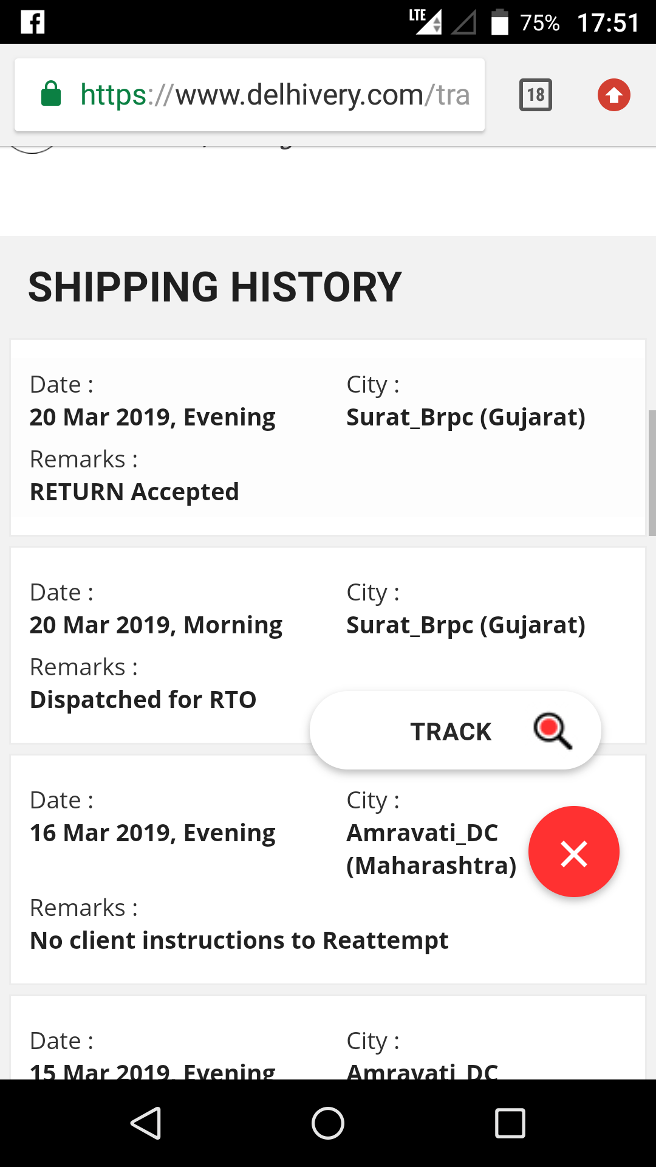This screenshot has width=656, height=1167.
Task: Tap the page scrollbar on right edge
Action: pos(652,472)
